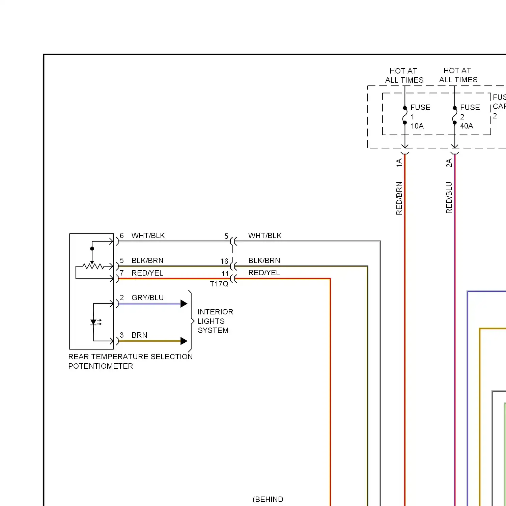Select the INTERIOR LIGHTS SYSTEM text
Image resolution: width=506 pixels, height=506 pixels.
click(x=215, y=321)
